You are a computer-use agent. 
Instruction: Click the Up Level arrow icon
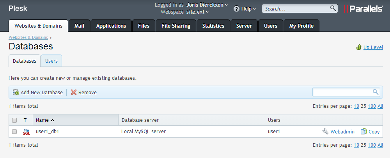pos(359,47)
